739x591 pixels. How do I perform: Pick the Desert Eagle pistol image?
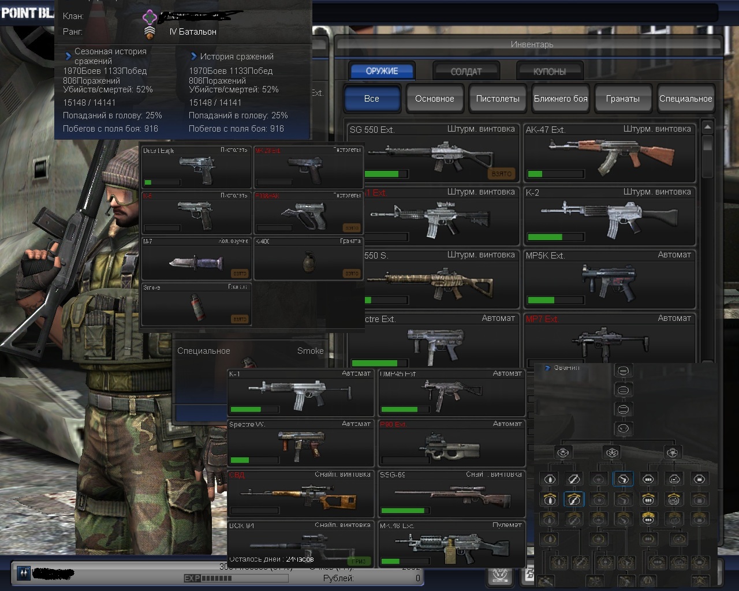point(197,169)
